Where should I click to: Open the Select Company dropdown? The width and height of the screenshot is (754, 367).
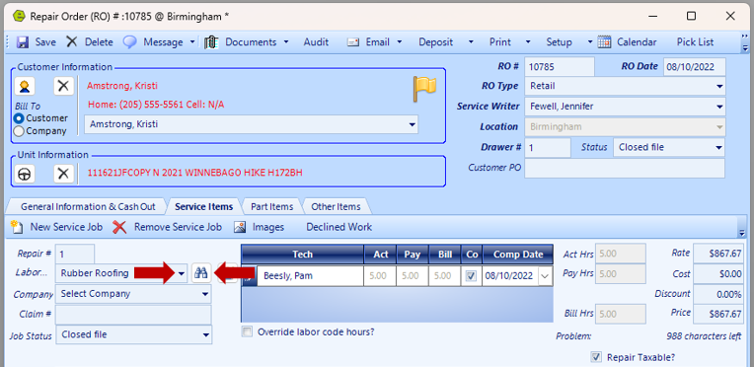click(205, 294)
